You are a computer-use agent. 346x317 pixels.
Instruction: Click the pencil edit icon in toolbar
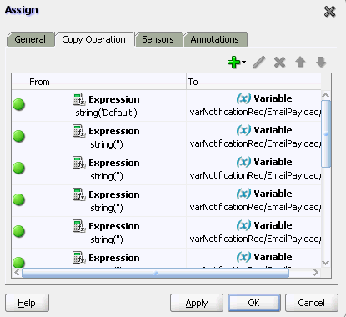click(x=259, y=62)
